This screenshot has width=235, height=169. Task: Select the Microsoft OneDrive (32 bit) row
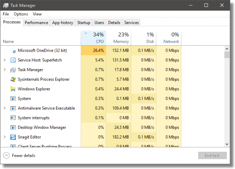[91, 50]
